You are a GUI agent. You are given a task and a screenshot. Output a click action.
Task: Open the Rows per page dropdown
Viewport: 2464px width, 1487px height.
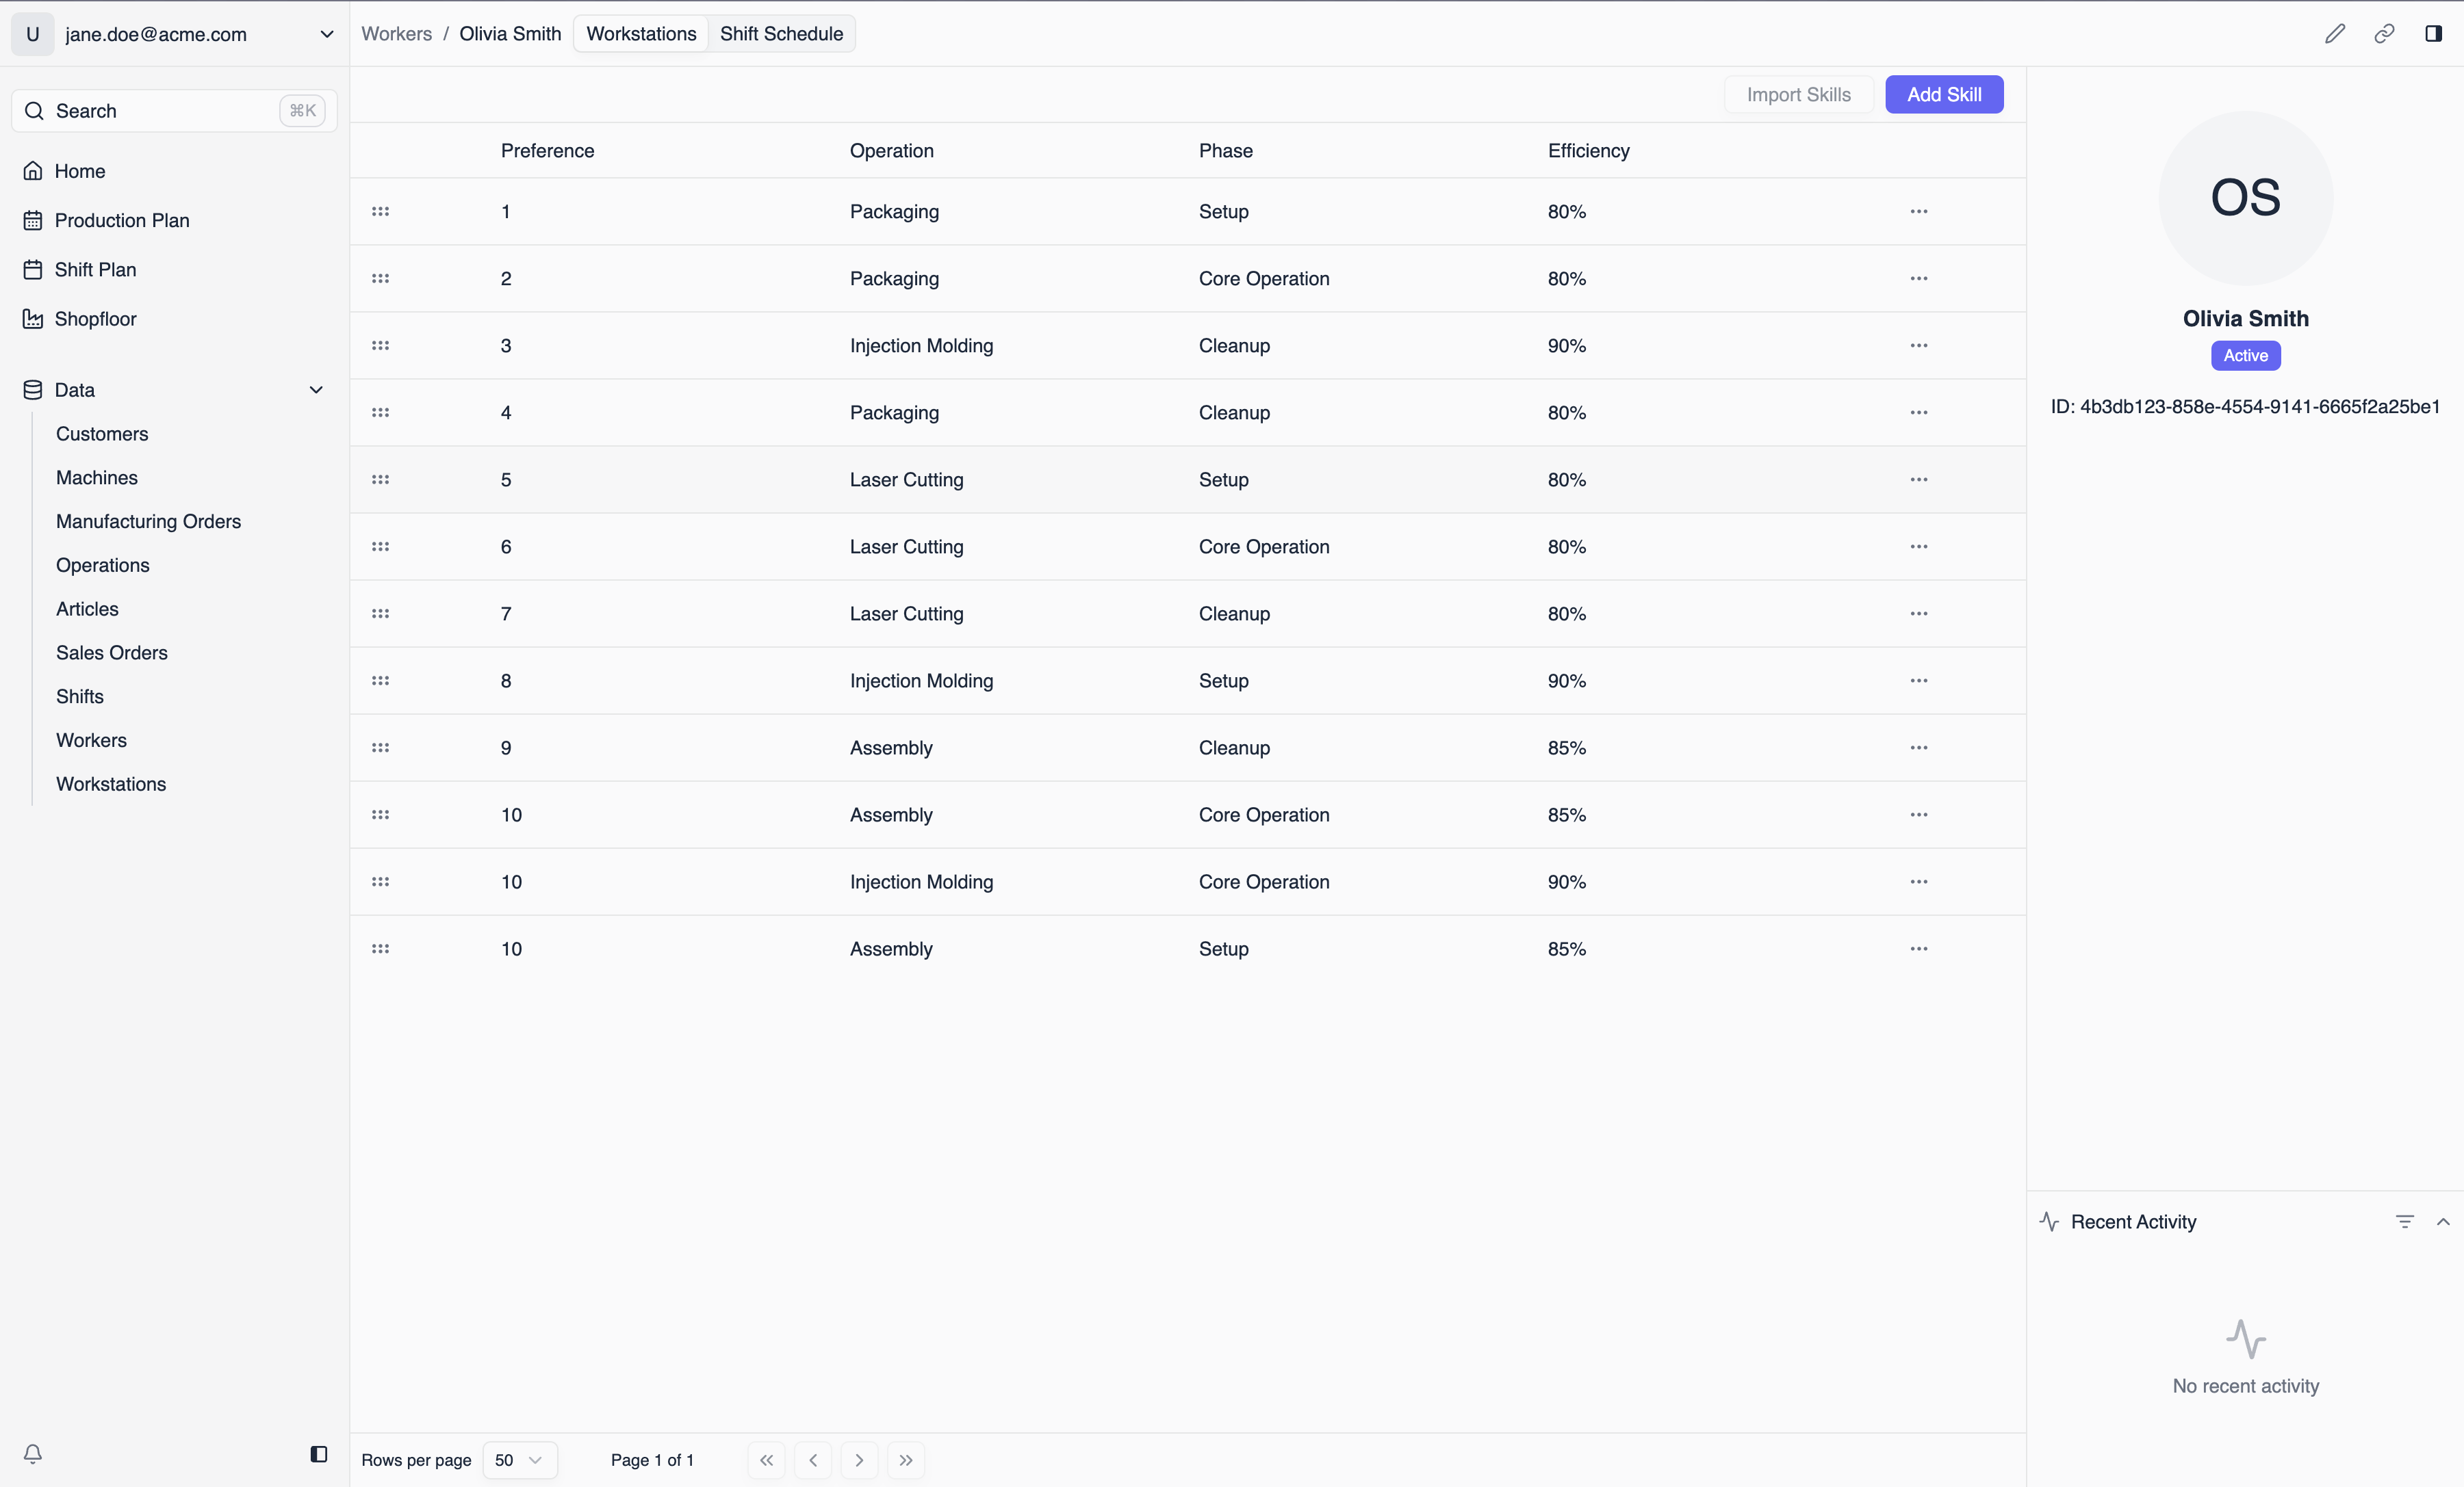[519, 1460]
